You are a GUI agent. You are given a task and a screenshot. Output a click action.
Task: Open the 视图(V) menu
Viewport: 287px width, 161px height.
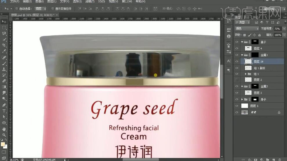pos(113,1)
